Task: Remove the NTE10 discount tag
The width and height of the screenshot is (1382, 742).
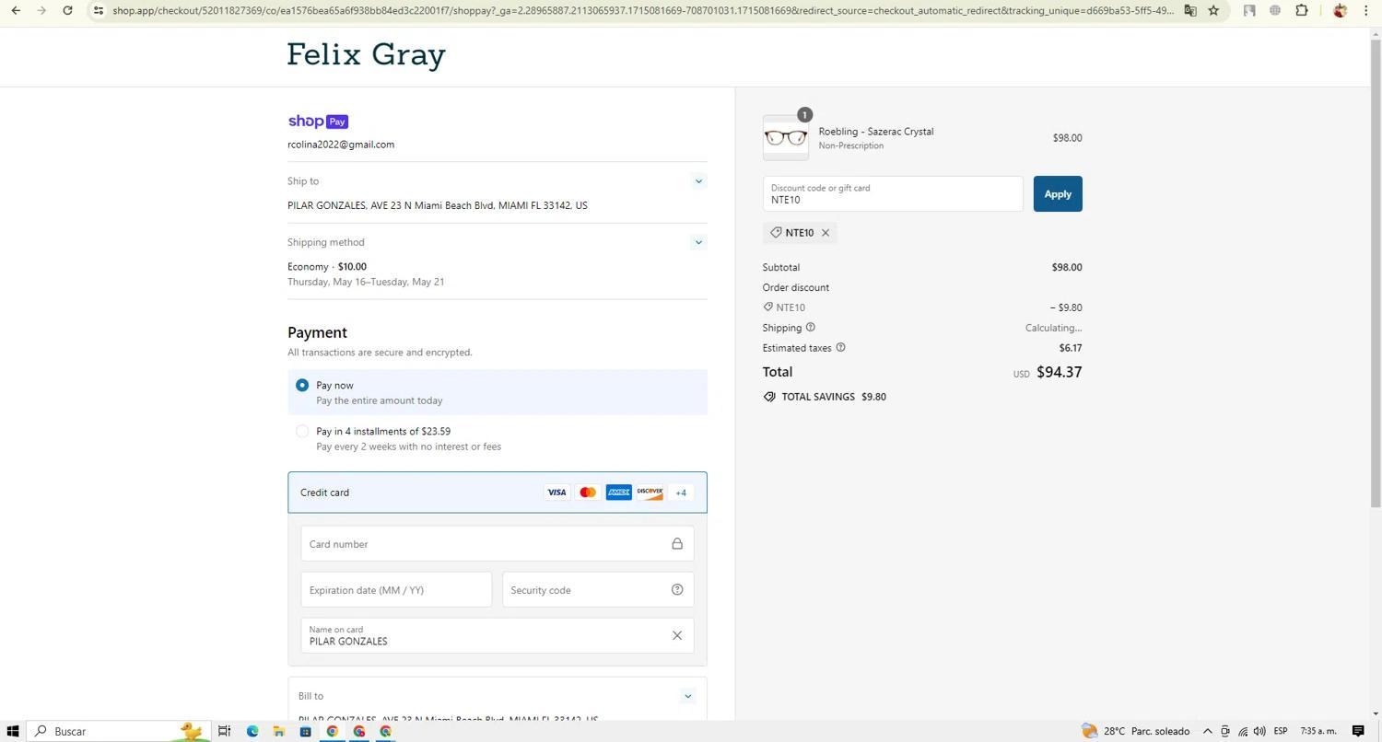Action: pos(826,233)
